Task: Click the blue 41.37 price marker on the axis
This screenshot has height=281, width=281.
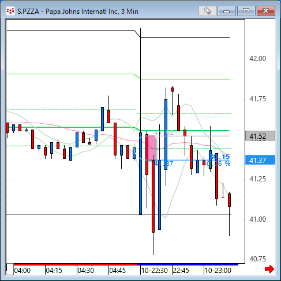Action: (260, 160)
